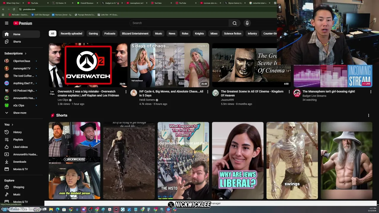Filter the feed by Gaming
The height and width of the screenshot is (213, 379).
[93, 33]
